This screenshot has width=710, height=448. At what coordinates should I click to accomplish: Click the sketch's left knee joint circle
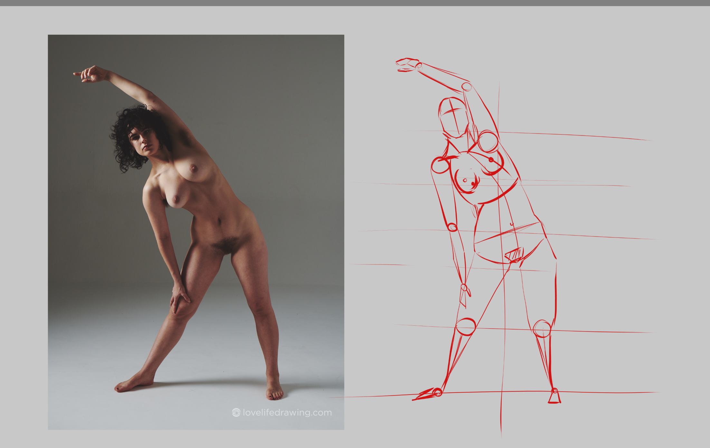tap(466, 327)
